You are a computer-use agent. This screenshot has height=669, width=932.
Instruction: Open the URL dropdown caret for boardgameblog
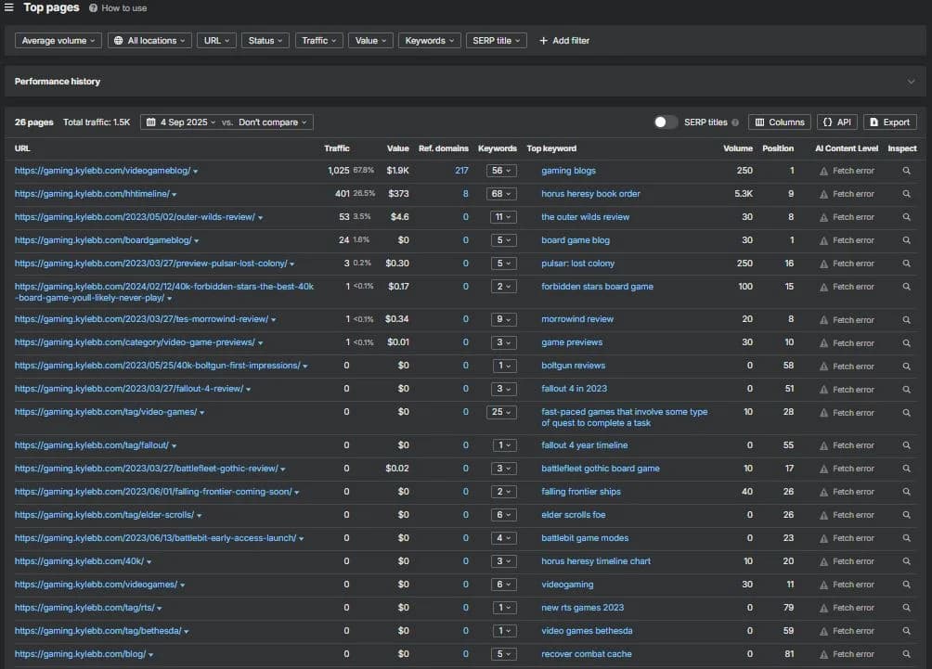click(196, 240)
